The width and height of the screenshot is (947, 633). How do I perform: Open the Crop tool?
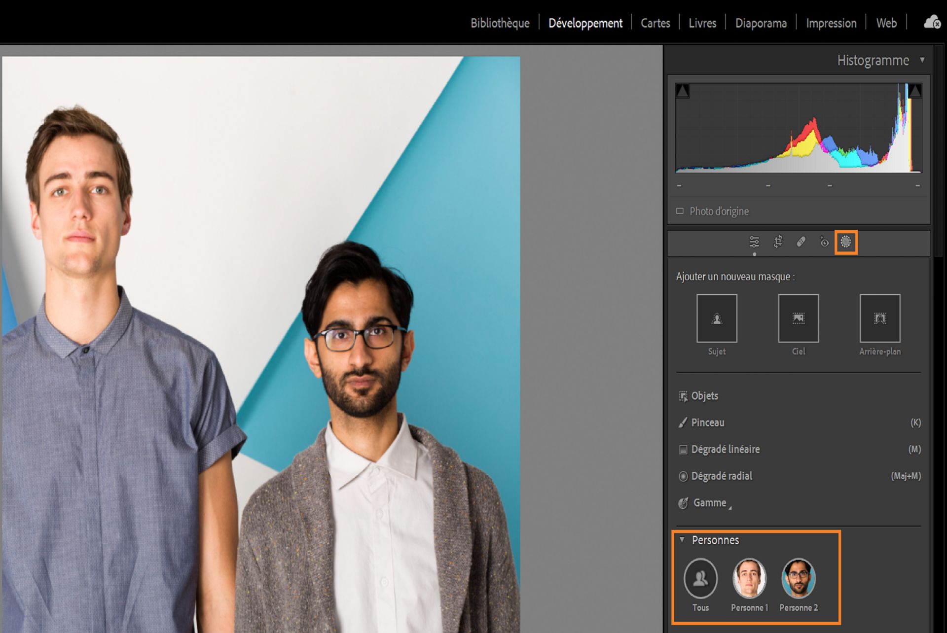tap(778, 242)
